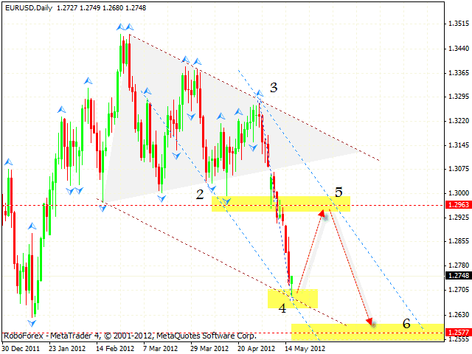Click the 1.3365 price axis label
This screenshot has width=472, height=354.
tap(459, 72)
